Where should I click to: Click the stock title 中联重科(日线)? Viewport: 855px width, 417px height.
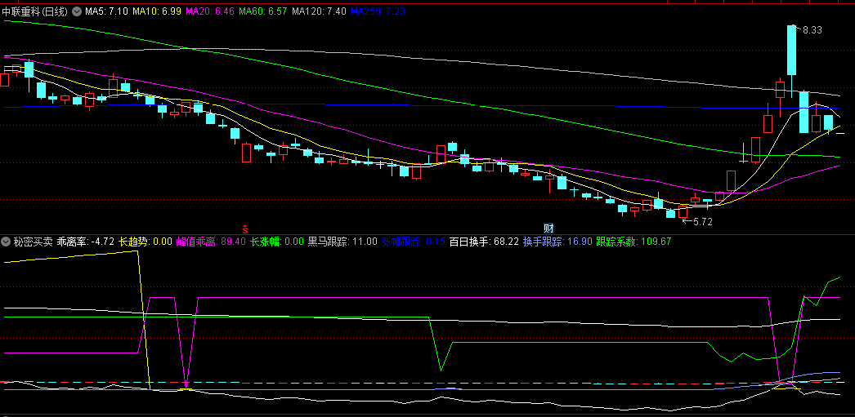pos(35,11)
